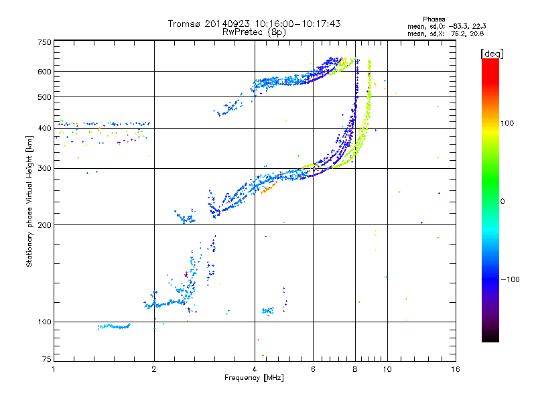Image resolution: width=536 pixels, height=402 pixels.
Task: Click the x-axis label '6'
Action: [x=313, y=369]
